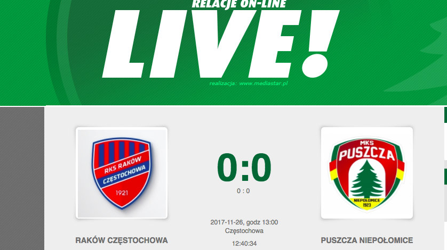Select the RAKÓW CZĘSTOCHOWA team name
447x250 pixels.
pos(122,240)
